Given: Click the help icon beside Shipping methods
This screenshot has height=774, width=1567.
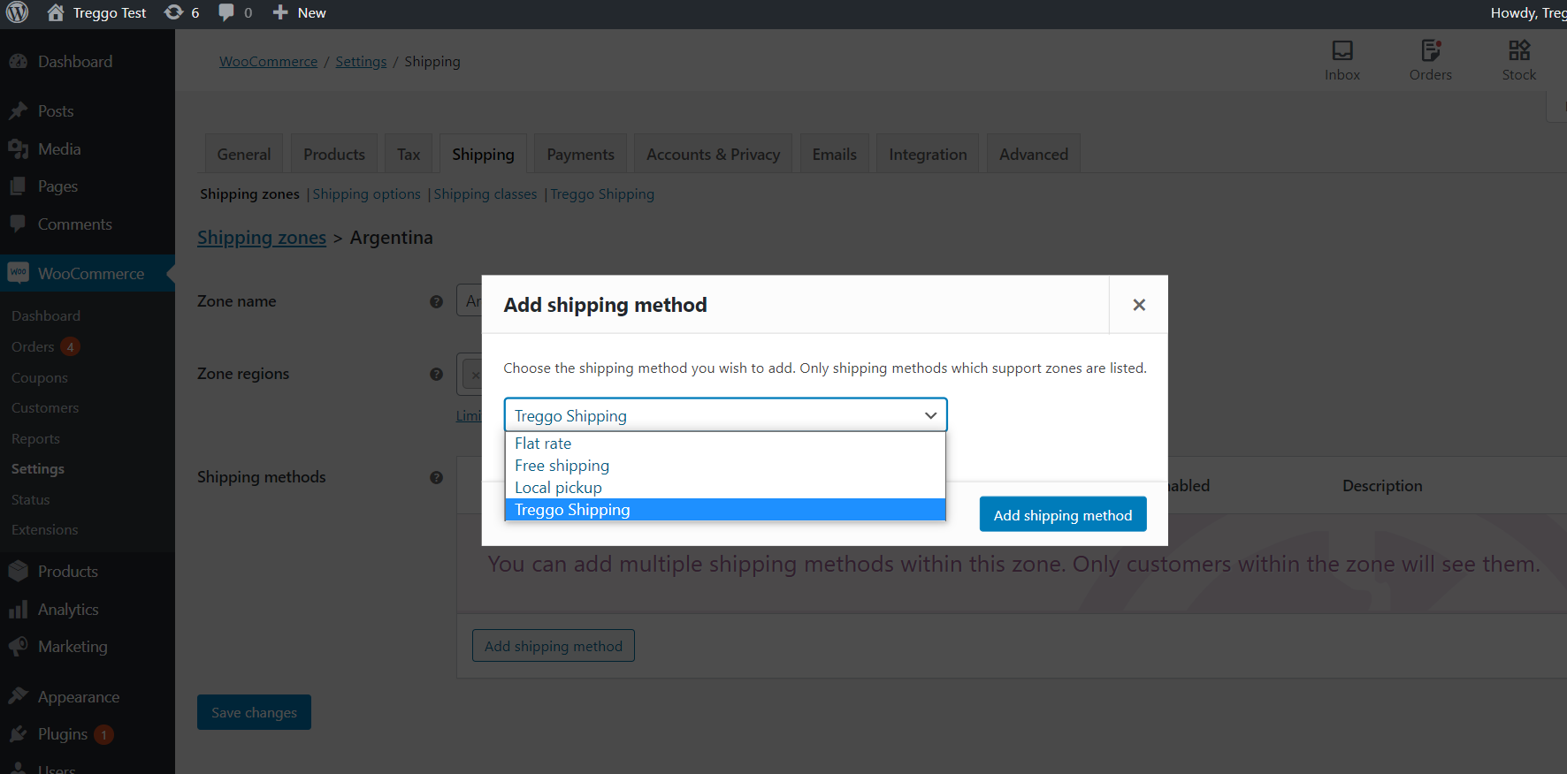Looking at the screenshot, I should click(436, 478).
